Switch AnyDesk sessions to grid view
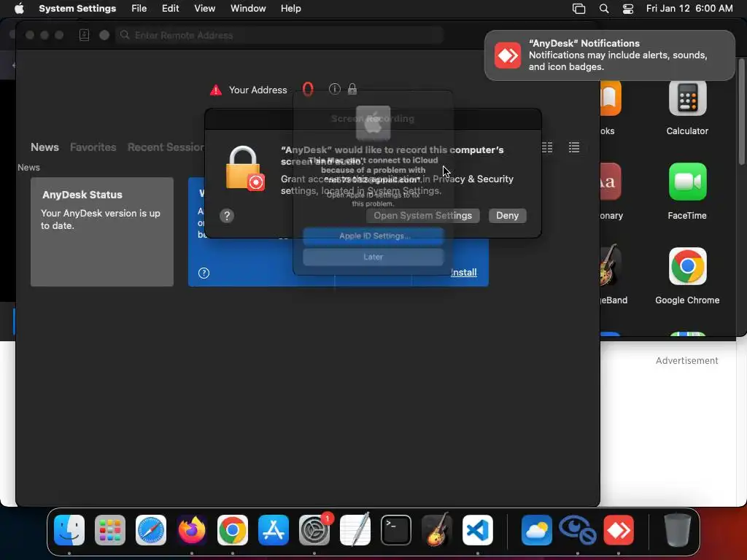Screen dimensions: 747x560 547,147
